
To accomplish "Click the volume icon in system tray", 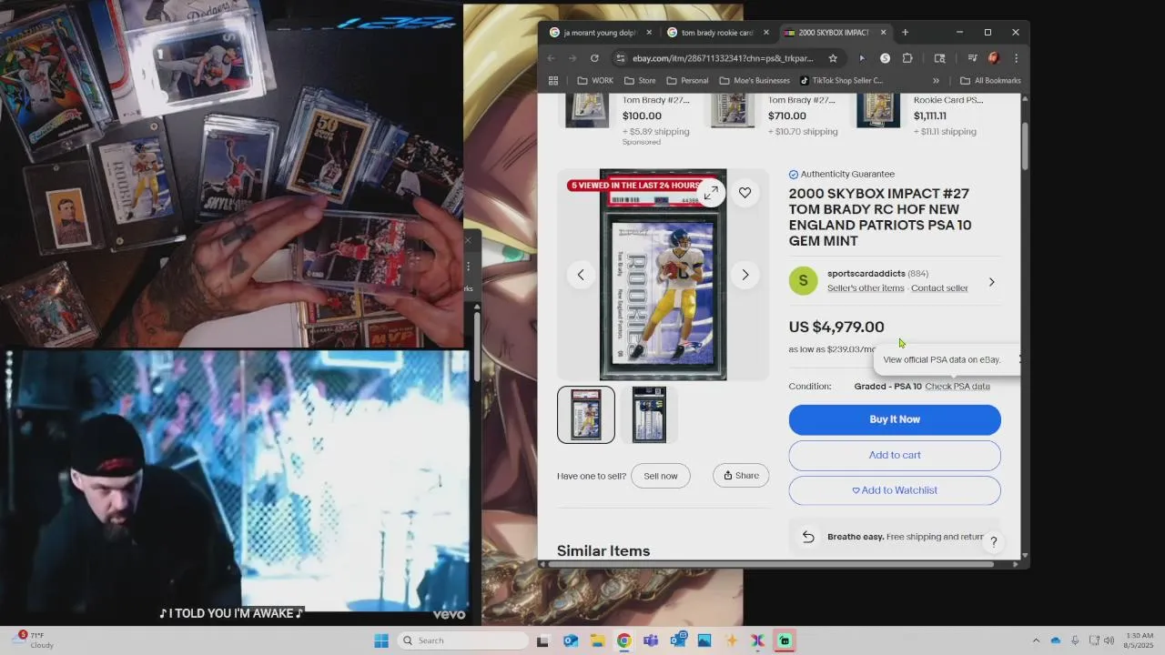I will pyautogui.click(x=1110, y=640).
